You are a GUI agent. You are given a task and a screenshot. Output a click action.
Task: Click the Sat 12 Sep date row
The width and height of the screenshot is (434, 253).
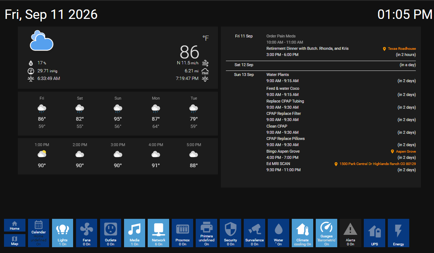click(321, 65)
